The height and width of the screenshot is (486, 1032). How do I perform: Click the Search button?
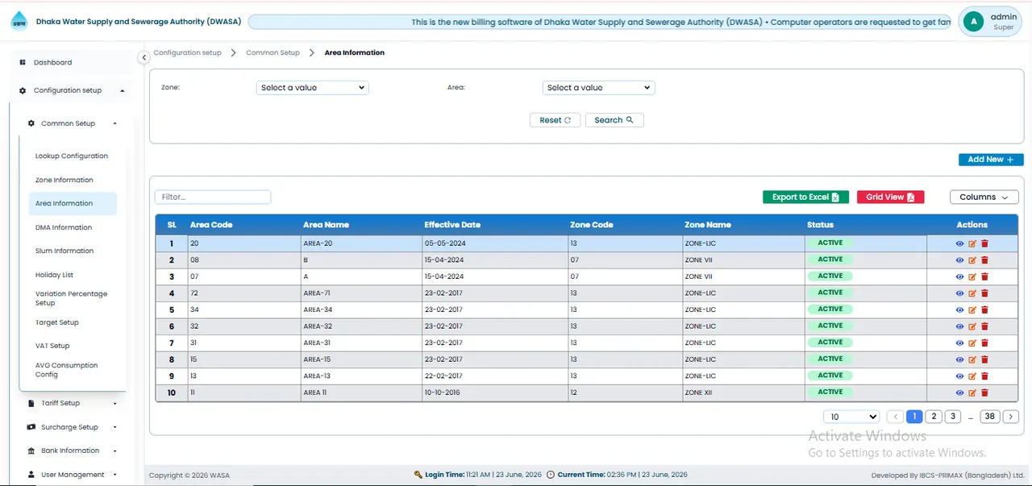tap(614, 120)
